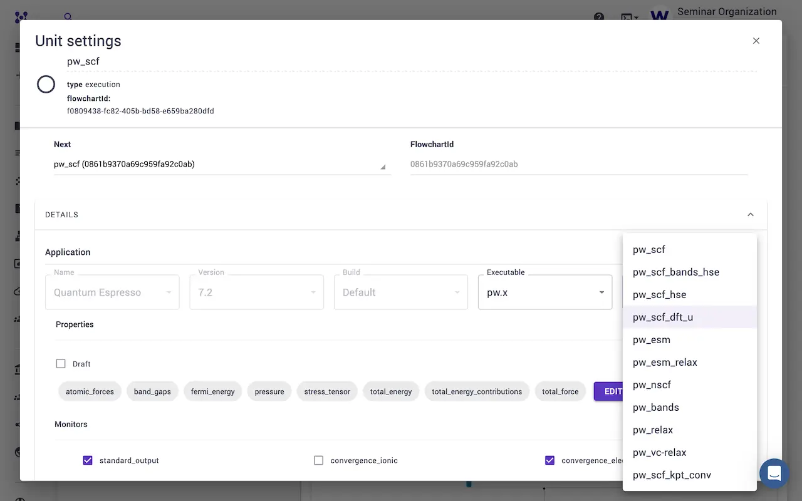Screen dimensions: 802x501
Task: Click the help question mark icon
Action: click(599, 17)
